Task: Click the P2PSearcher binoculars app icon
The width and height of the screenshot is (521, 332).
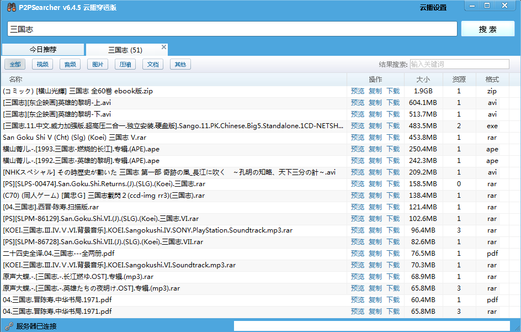Action: coord(8,7)
